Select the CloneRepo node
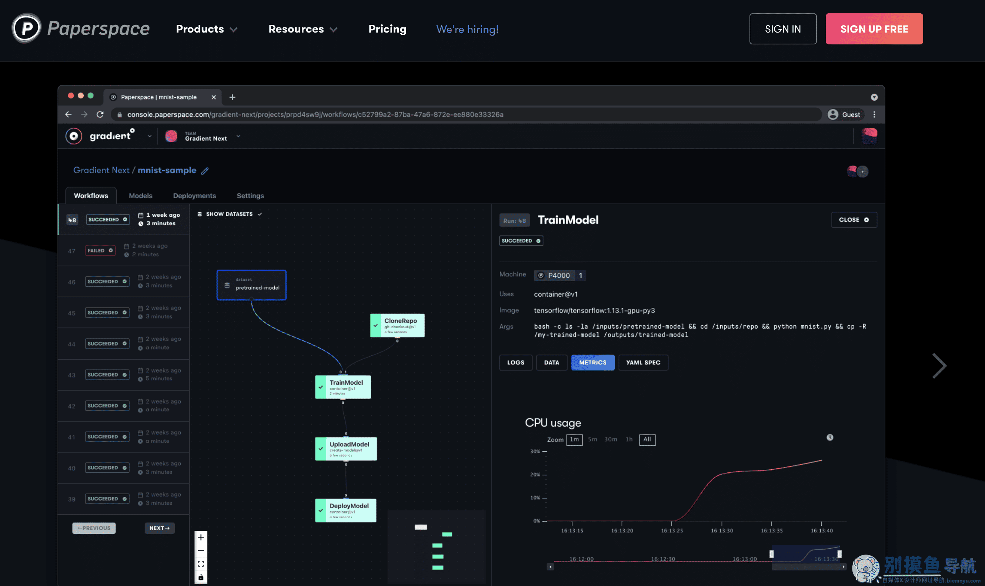The image size is (985, 586). click(x=397, y=326)
